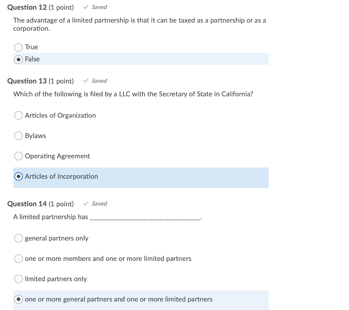Click the Saved checkmark icon next to Question 12

coord(86,7)
